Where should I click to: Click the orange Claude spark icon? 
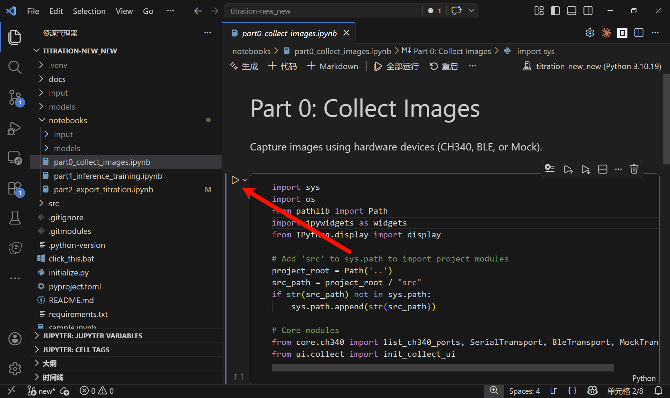(x=606, y=33)
